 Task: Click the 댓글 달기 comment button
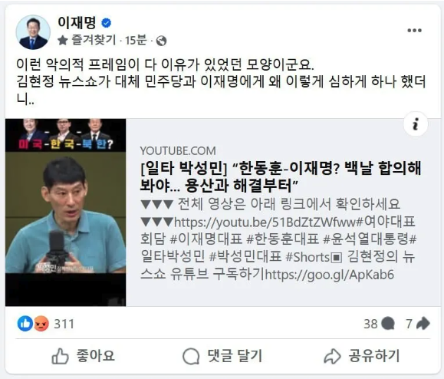pos(222,356)
